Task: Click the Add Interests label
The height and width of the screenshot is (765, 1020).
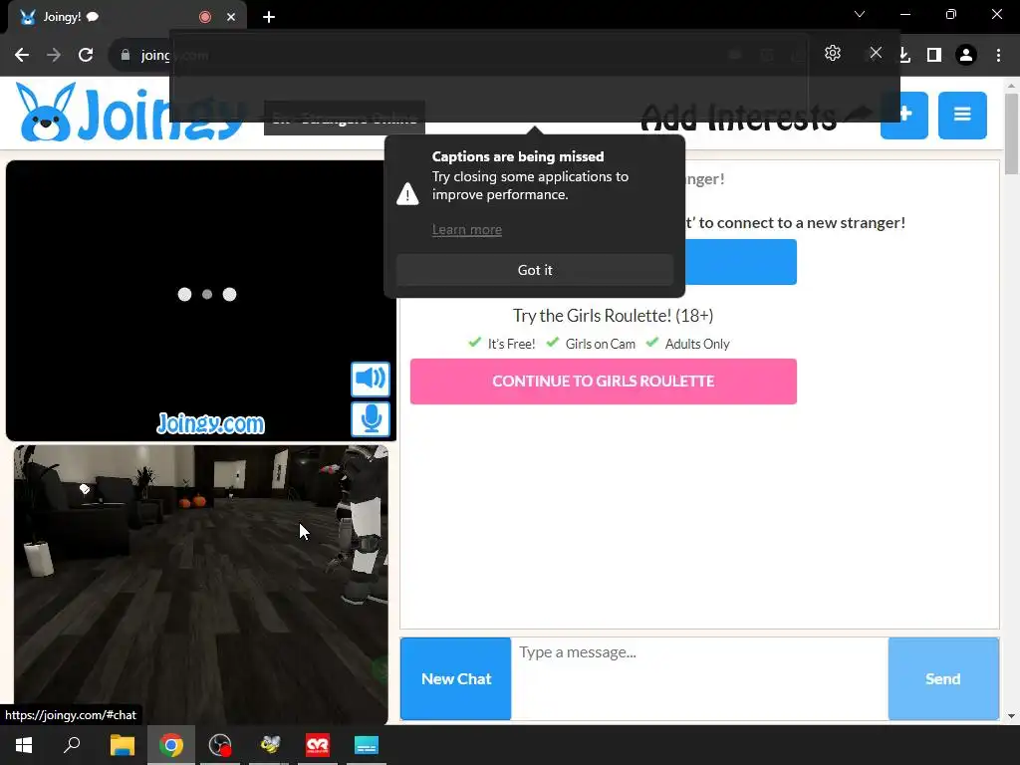Action: (738, 118)
